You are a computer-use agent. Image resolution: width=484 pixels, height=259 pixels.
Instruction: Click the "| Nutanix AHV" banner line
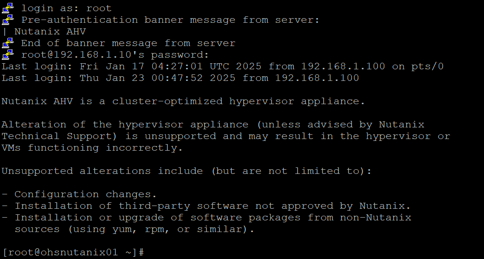tap(44, 32)
